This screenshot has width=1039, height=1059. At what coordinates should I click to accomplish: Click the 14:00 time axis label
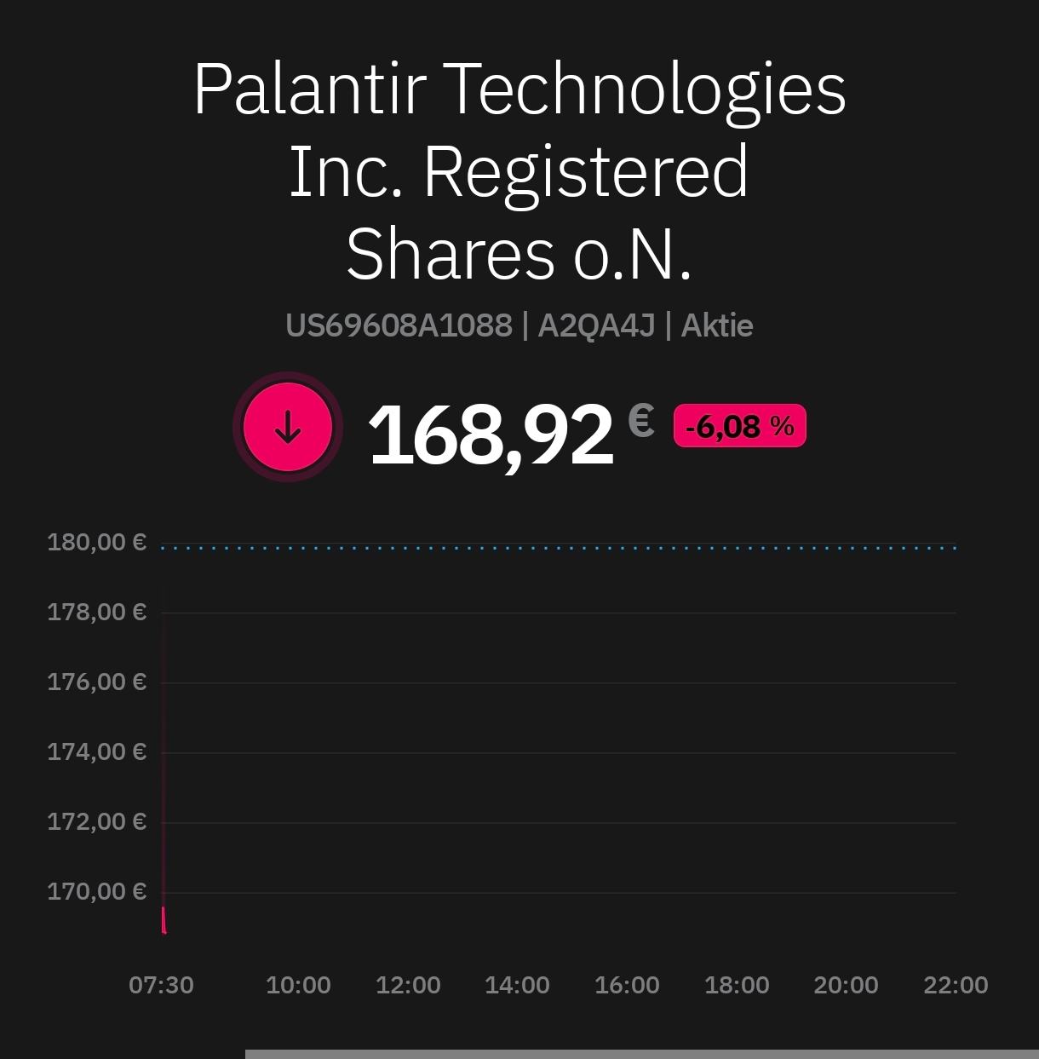tap(517, 986)
